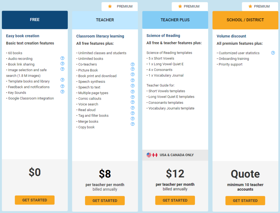Click the Canada flag icon

155,155
